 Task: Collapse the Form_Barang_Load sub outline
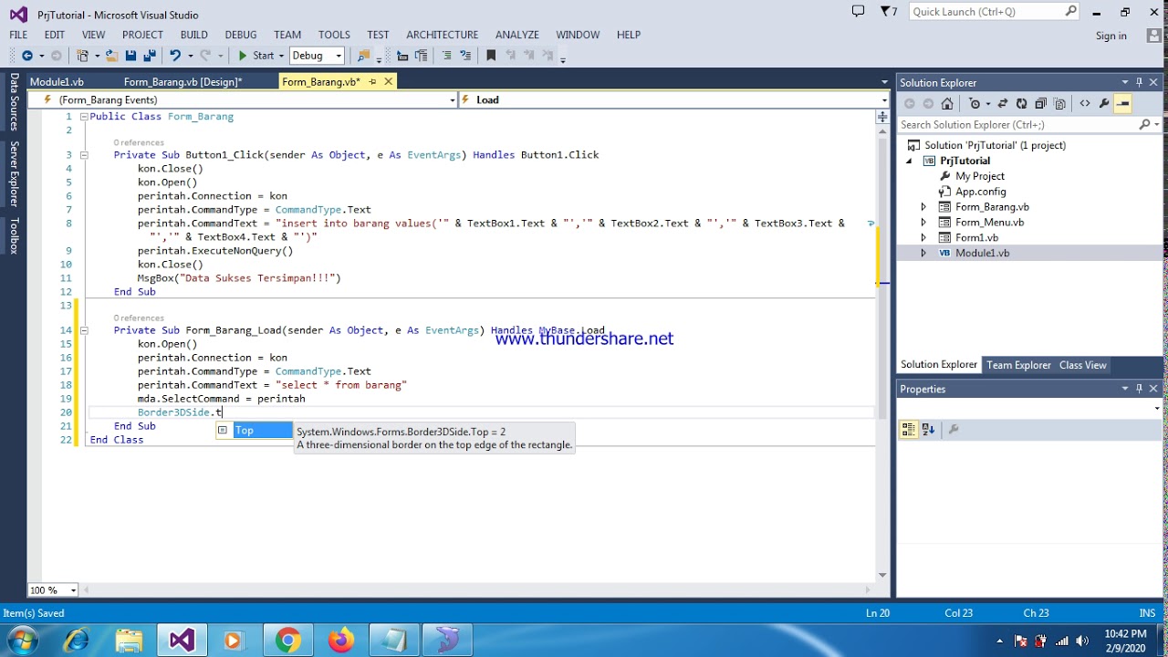[x=83, y=330]
